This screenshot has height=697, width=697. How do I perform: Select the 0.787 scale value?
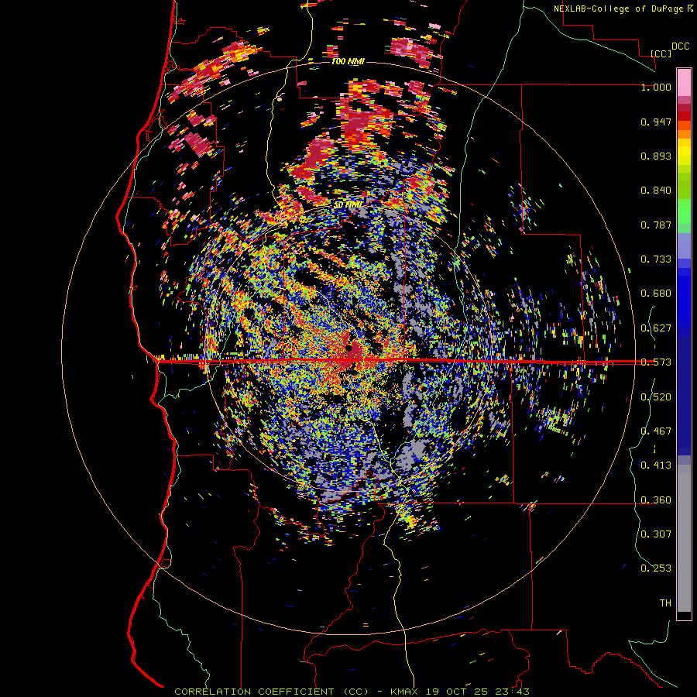point(656,225)
